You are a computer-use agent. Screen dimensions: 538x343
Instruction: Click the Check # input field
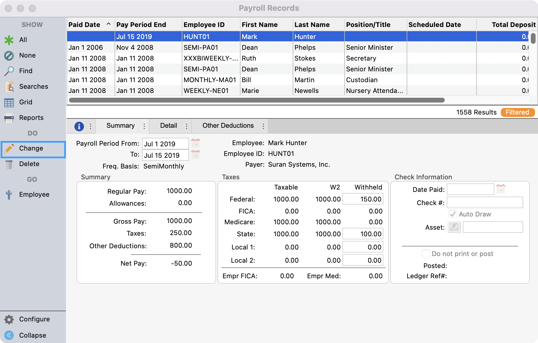pos(485,202)
